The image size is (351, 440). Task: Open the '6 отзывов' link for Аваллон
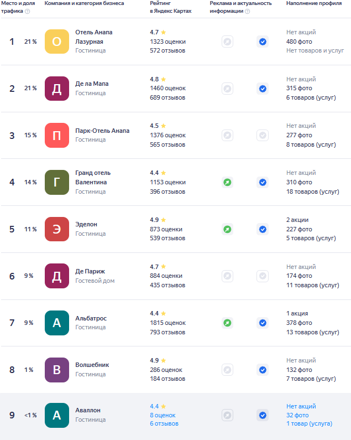point(164,424)
